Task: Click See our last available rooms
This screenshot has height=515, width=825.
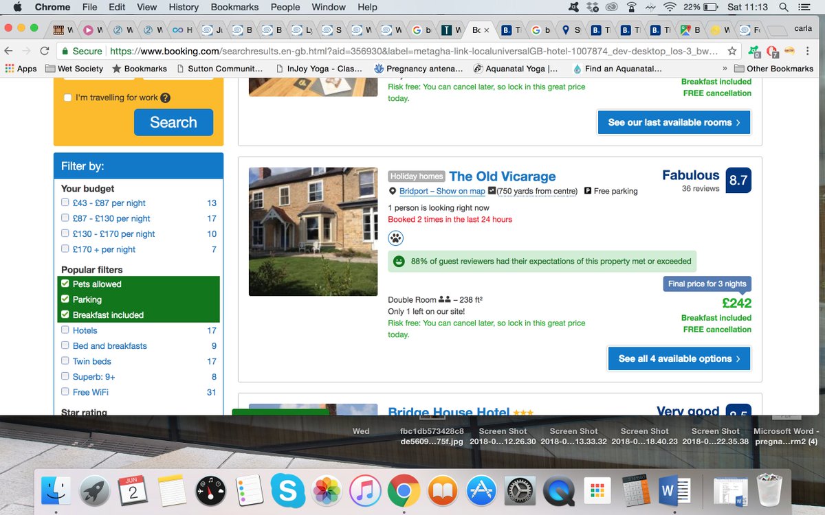Action: click(x=674, y=122)
